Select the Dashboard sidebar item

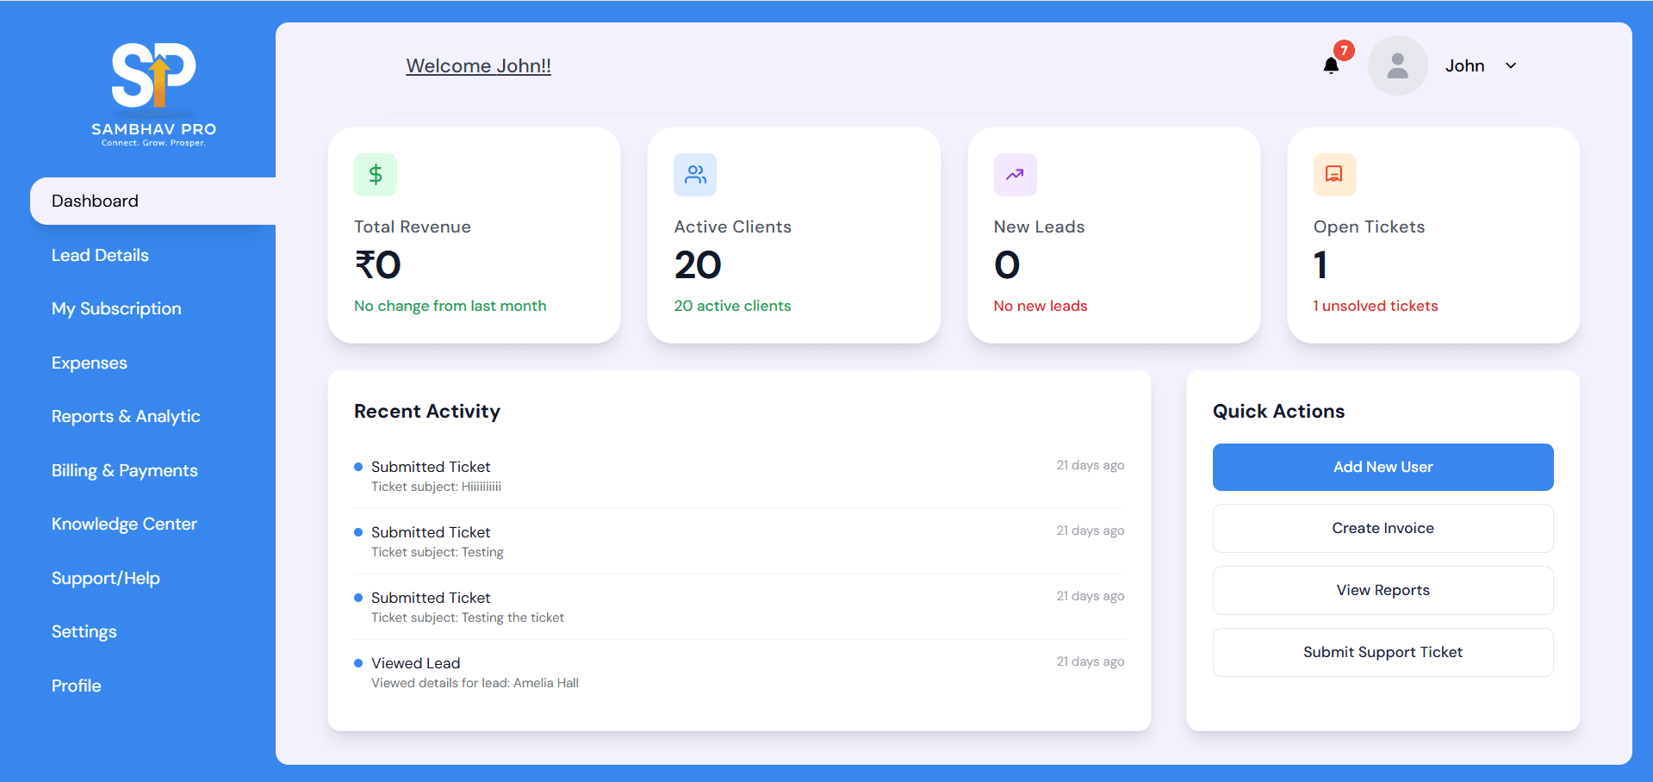(95, 201)
